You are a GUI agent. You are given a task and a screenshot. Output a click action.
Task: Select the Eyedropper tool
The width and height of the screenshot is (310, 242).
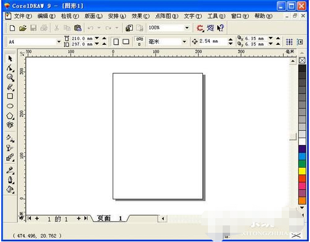pos(10,170)
